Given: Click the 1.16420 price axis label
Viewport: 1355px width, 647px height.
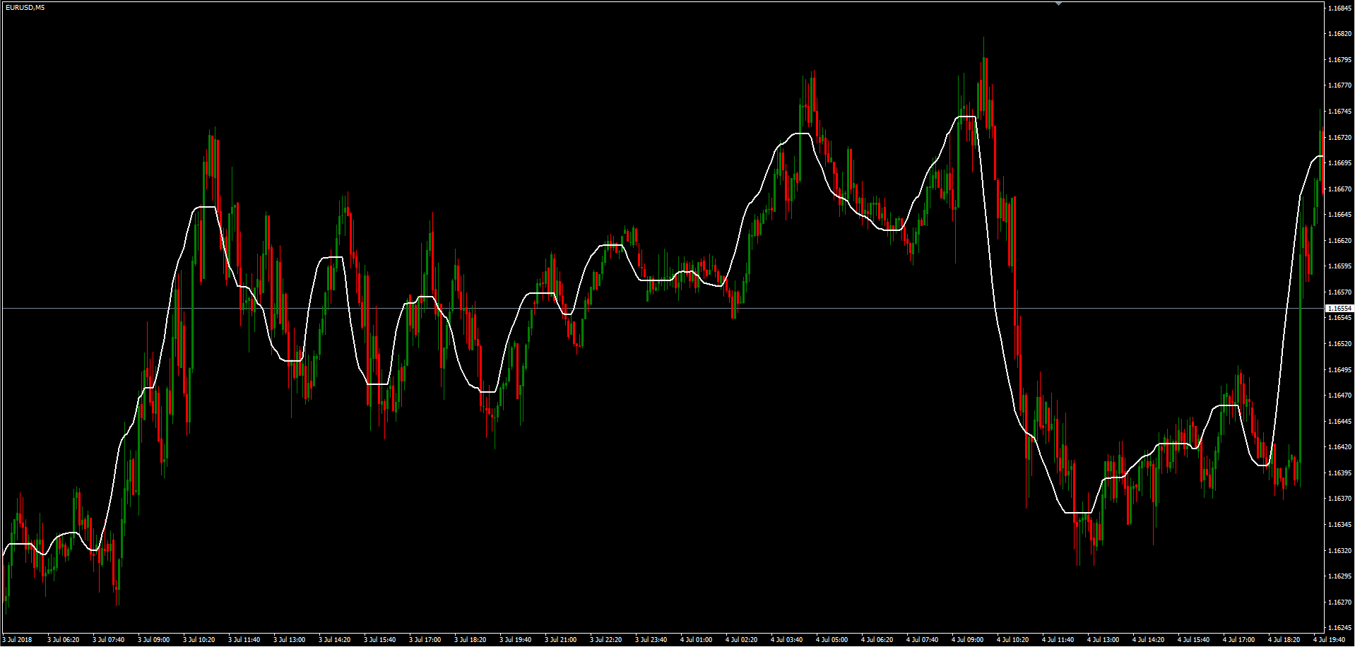Looking at the screenshot, I should (x=1339, y=447).
